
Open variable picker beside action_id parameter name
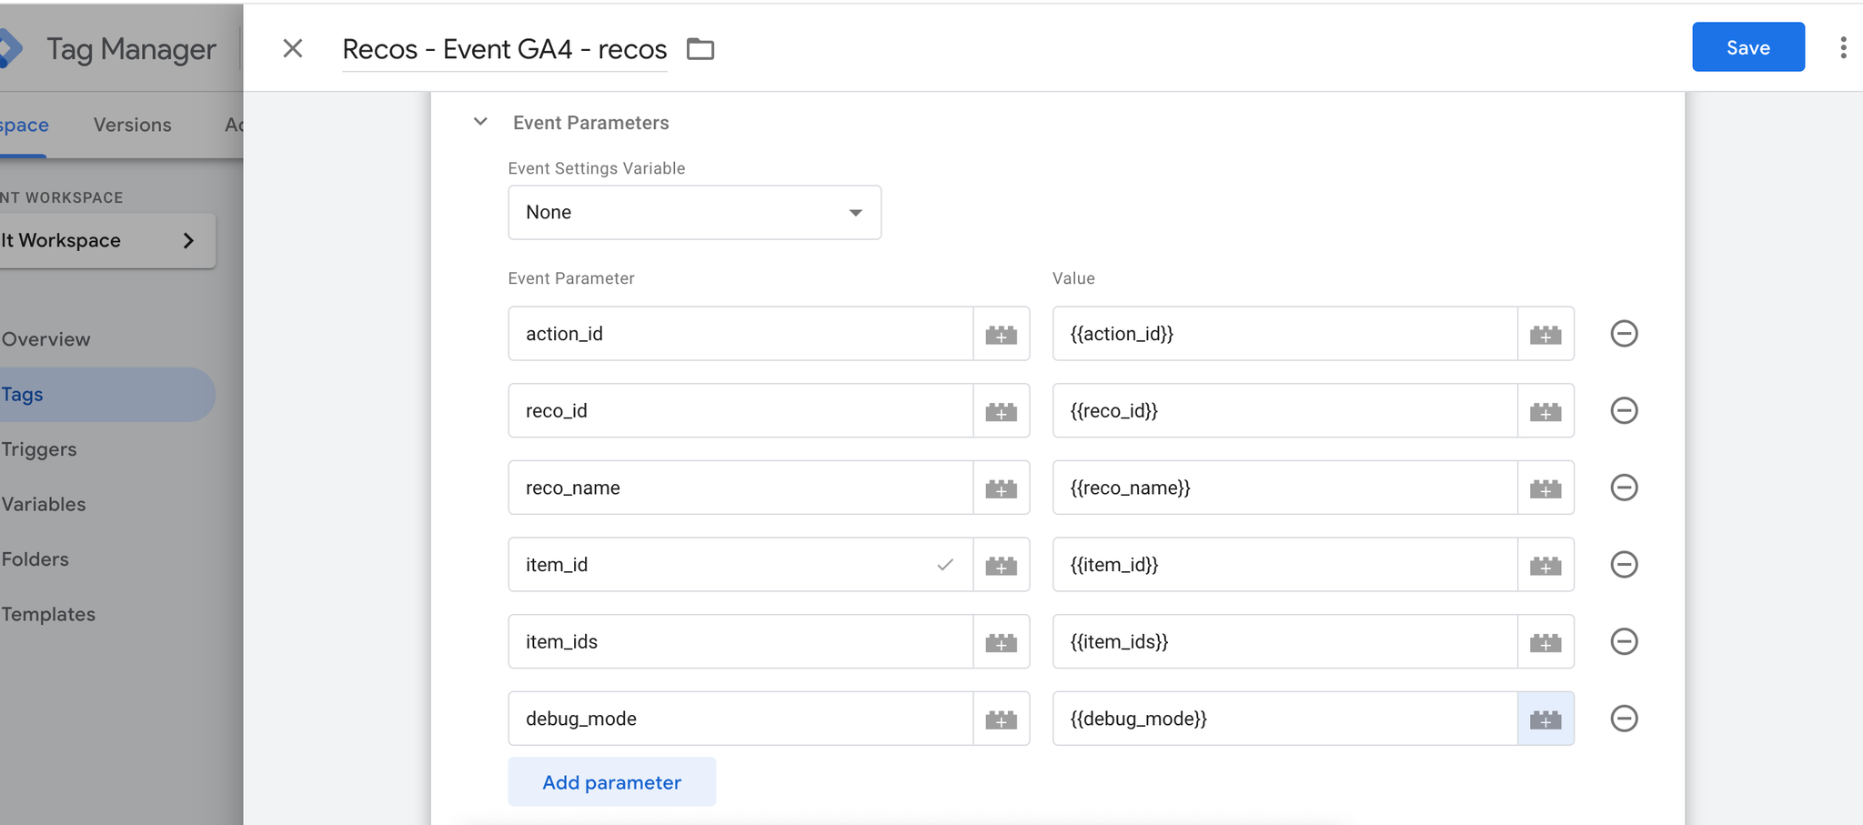pyautogui.click(x=1002, y=334)
